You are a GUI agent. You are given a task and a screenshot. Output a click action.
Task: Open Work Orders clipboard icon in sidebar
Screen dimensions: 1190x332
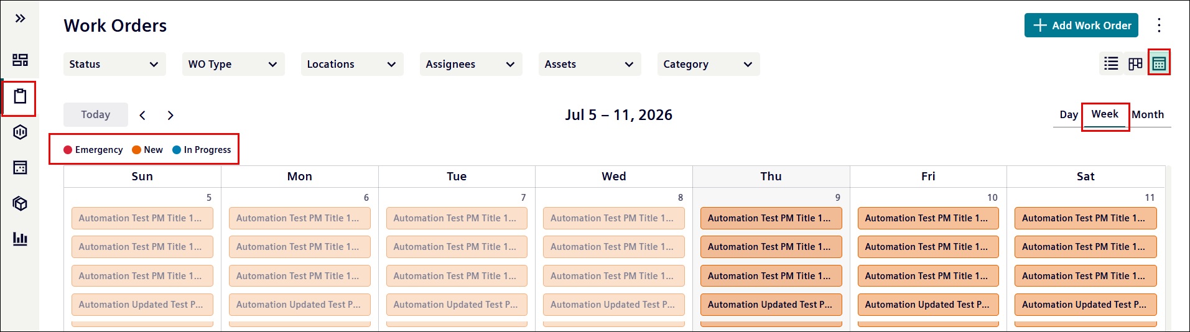pyautogui.click(x=21, y=96)
